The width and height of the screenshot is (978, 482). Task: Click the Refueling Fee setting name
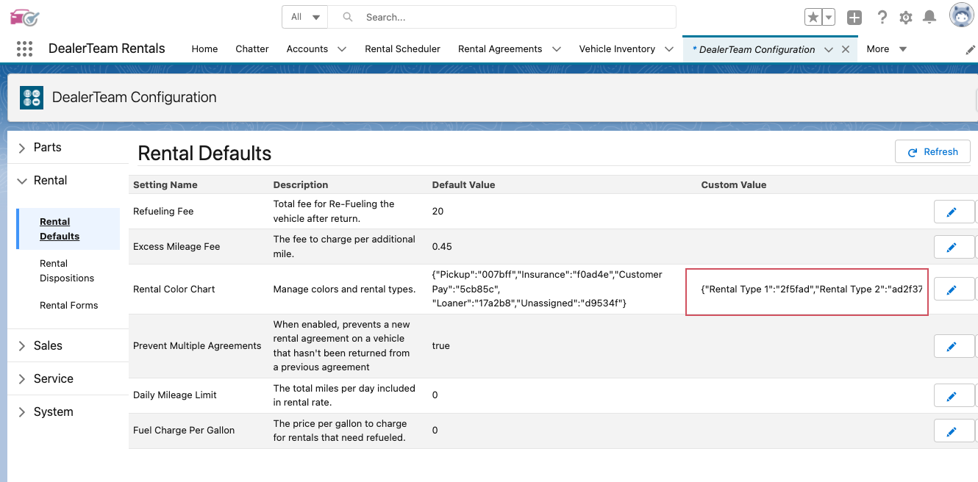(163, 212)
